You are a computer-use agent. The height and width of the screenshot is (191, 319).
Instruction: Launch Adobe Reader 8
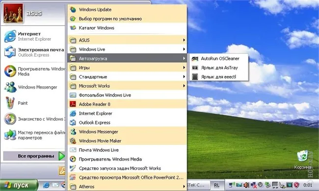pyautogui.click(x=127, y=104)
